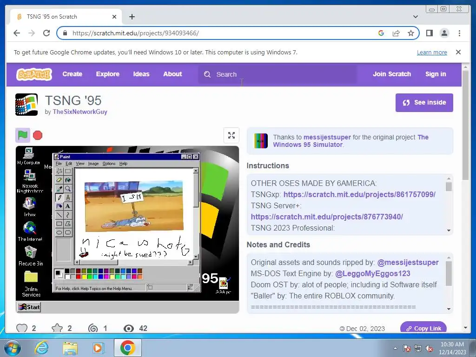Open the Edit menu in Paint

click(x=69, y=164)
